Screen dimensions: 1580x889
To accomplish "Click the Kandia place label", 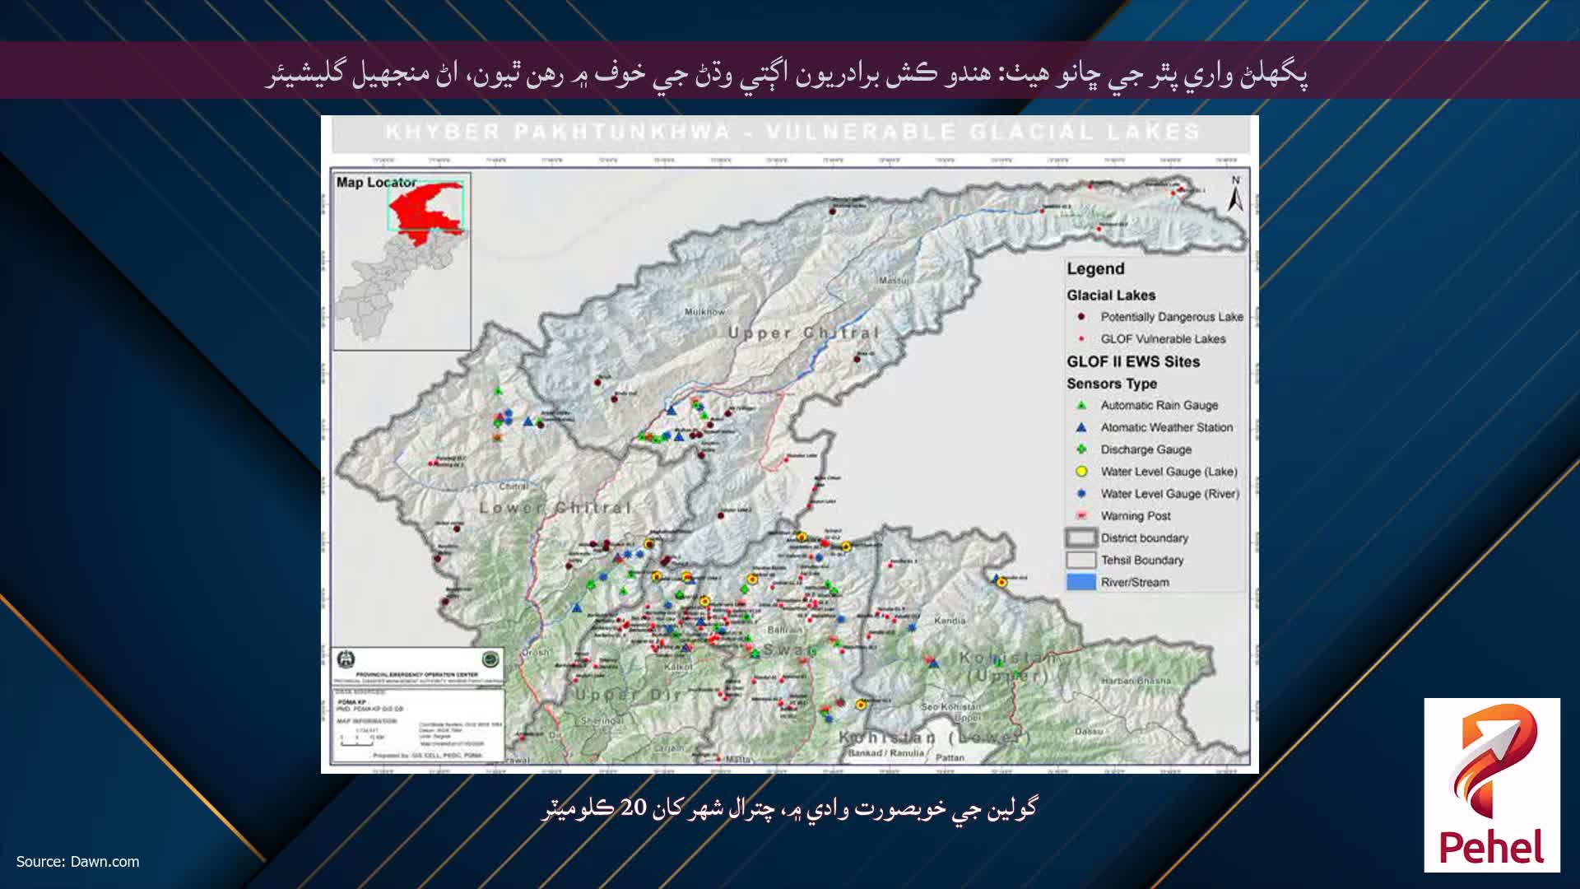I will tap(950, 621).
